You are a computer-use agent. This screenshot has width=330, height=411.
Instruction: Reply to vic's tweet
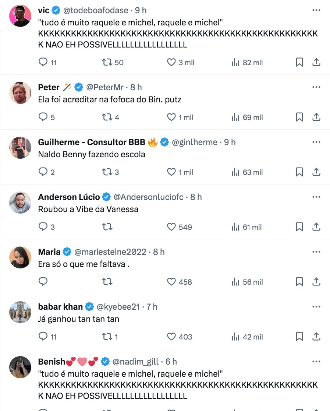point(43,63)
